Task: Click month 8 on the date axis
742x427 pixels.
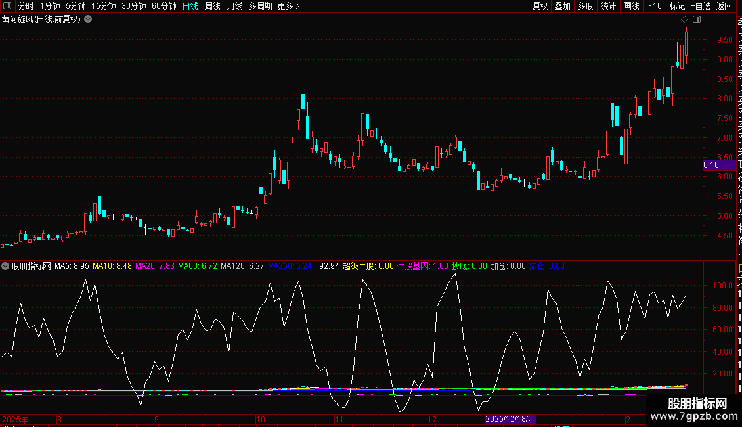Action: 59,419
